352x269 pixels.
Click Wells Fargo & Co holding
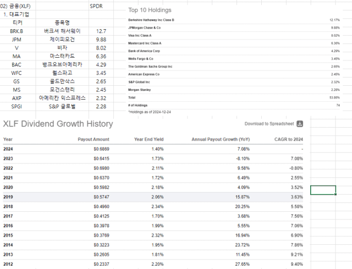[141, 59]
